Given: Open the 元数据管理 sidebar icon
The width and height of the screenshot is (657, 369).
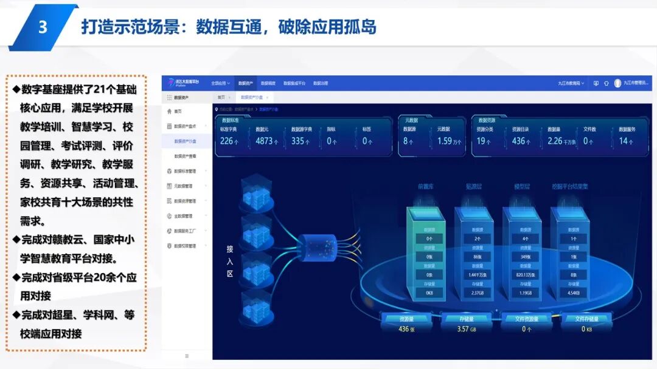Looking at the screenshot, I should [x=167, y=184].
